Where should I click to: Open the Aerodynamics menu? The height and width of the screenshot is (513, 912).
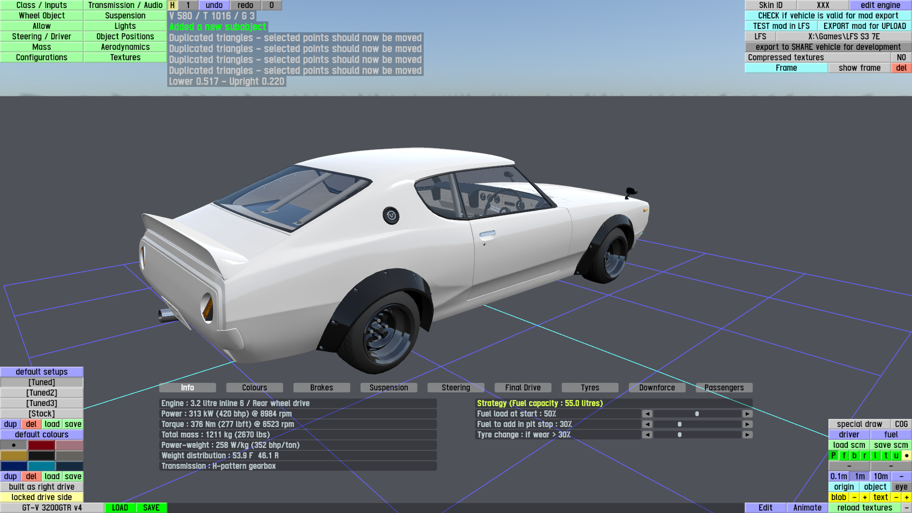125,47
